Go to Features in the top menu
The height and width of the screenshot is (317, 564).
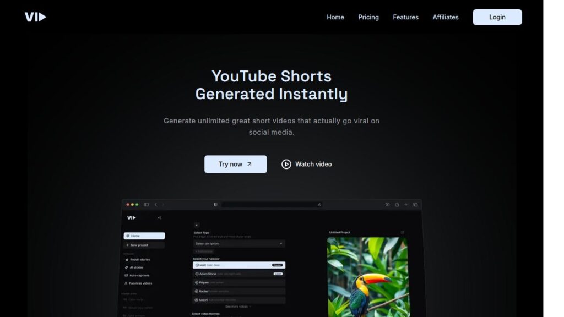[405, 17]
